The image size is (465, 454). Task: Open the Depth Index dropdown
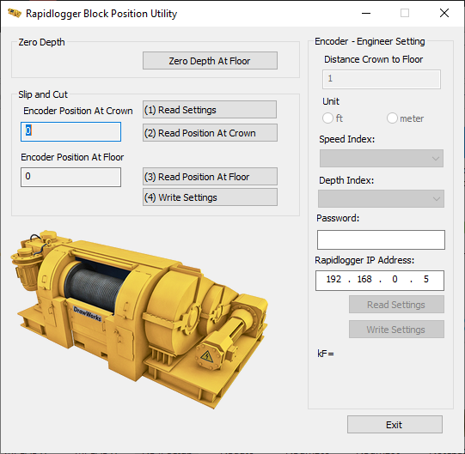coord(381,198)
